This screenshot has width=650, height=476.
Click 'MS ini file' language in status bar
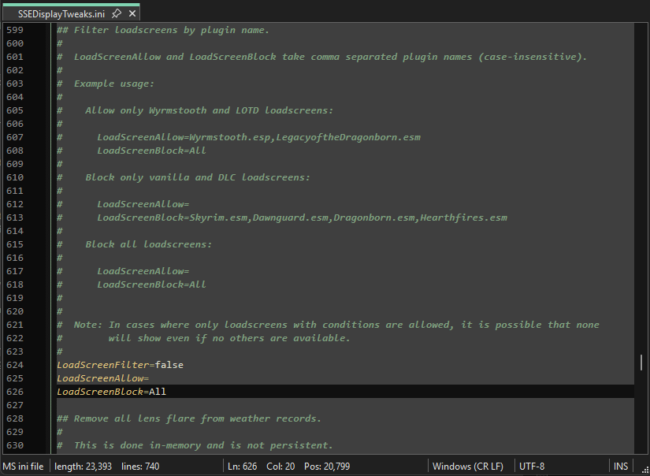(23, 467)
